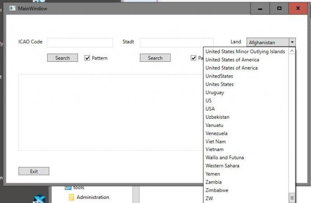Pick the US entry
Viewport: 311px width, 203px height.
(x=208, y=101)
